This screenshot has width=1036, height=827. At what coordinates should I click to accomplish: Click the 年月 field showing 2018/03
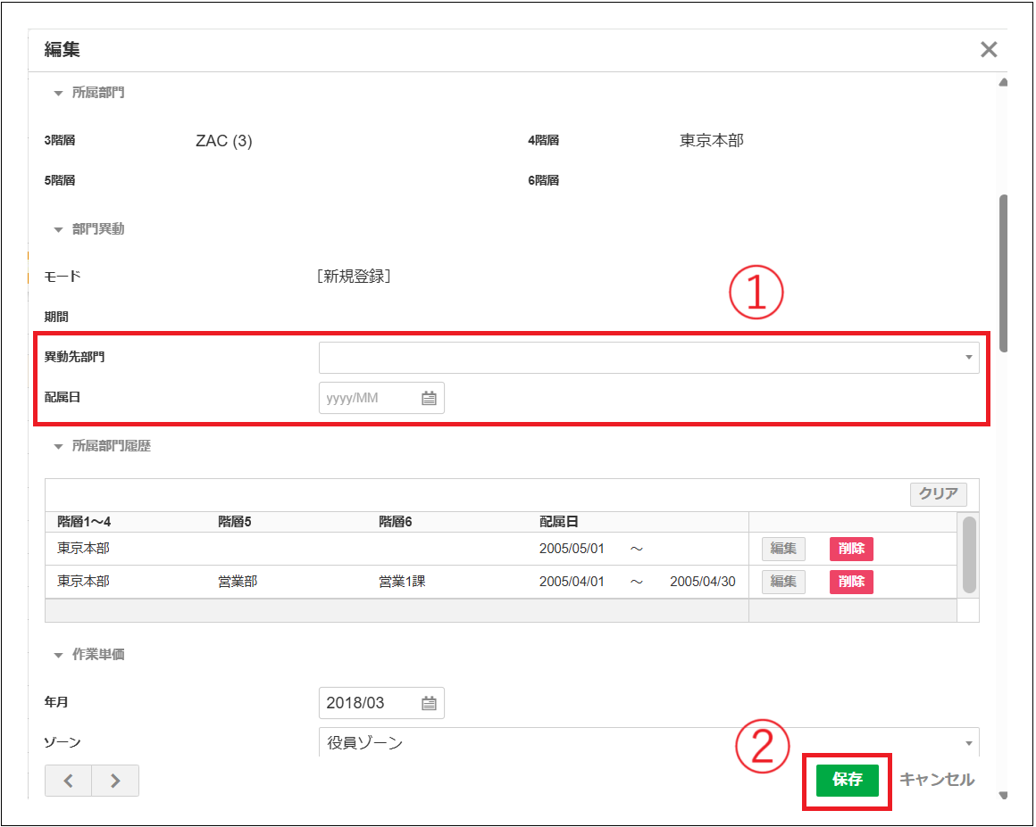click(x=381, y=703)
